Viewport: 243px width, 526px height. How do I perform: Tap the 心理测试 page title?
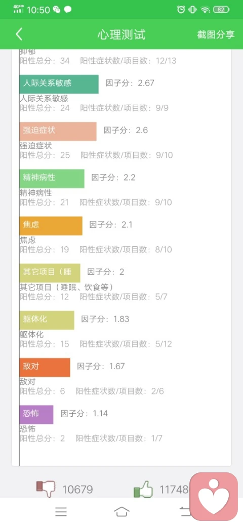point(121,34)
